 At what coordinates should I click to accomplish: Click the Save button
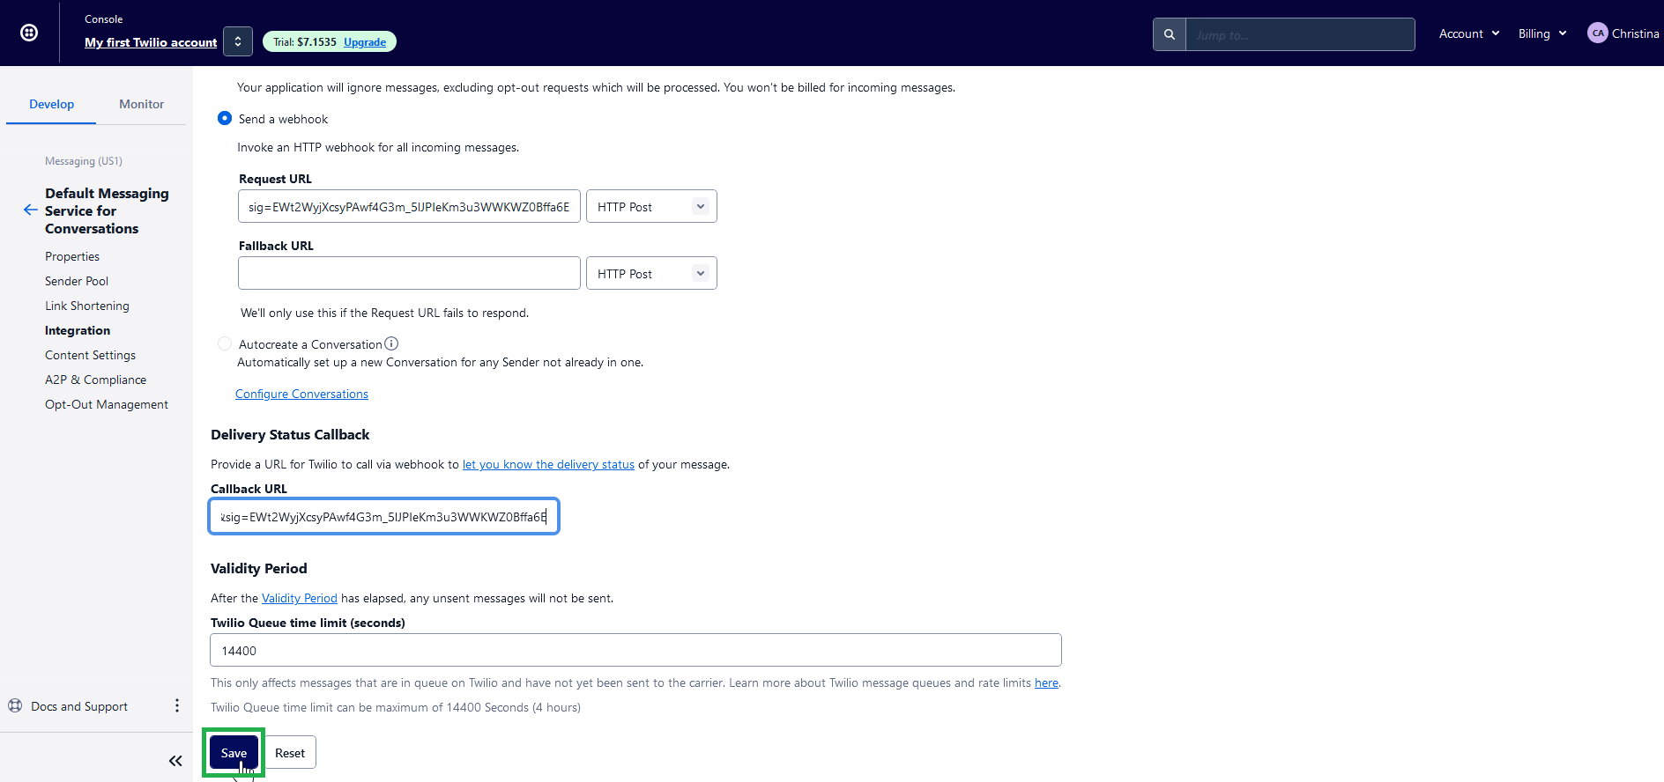pos(234,753)
